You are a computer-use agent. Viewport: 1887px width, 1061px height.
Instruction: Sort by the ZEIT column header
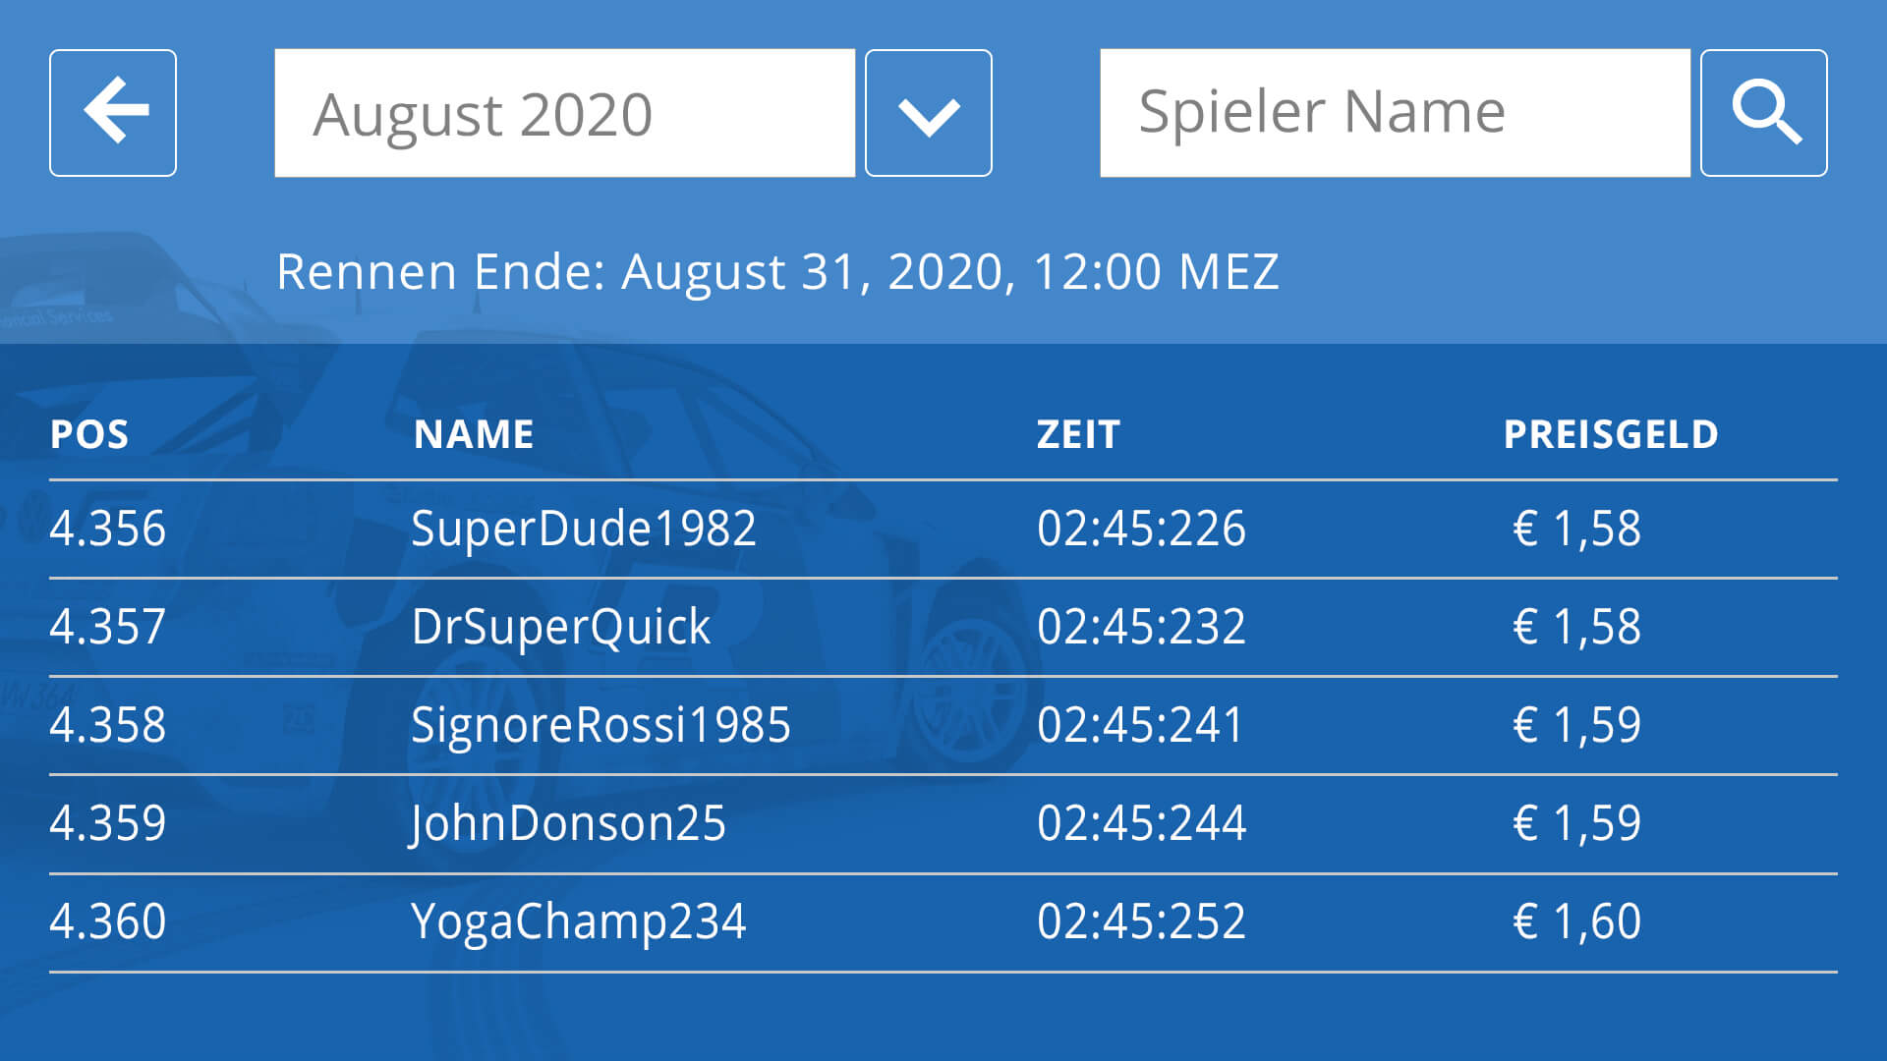[x=1078, y=434]
